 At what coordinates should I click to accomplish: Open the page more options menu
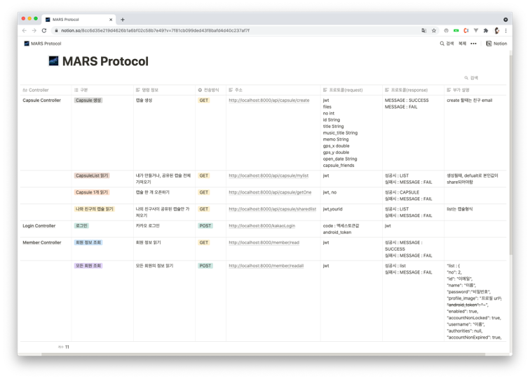473,44
